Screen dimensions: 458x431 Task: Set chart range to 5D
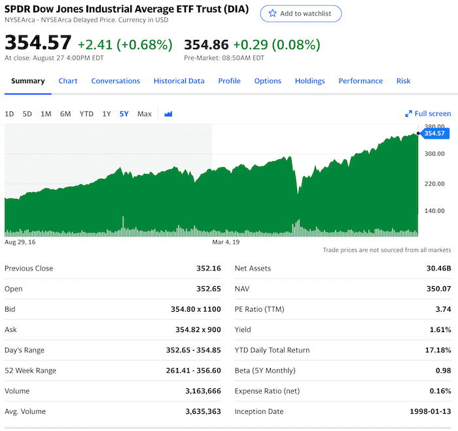[x=27, y=114]
